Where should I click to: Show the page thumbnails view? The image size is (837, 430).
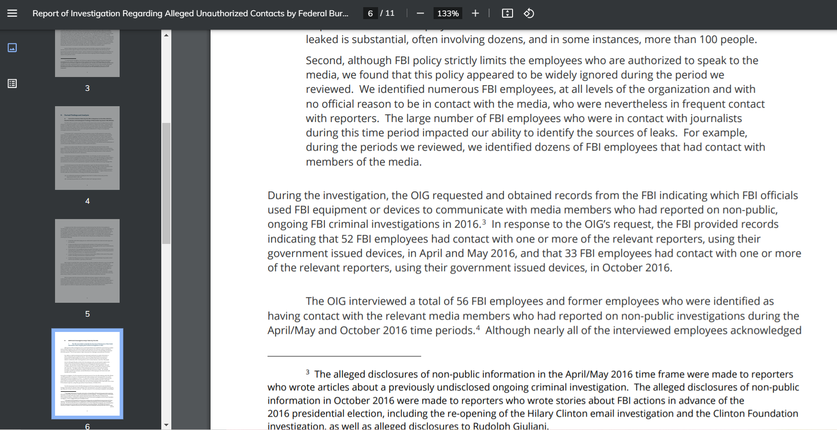(x=12, y=47)
